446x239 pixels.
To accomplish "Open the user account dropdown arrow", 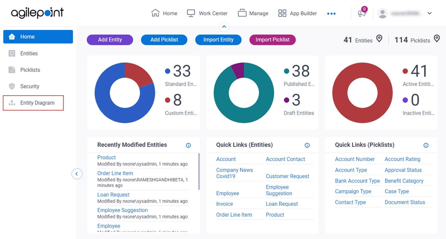I will [x=430, y=13].
